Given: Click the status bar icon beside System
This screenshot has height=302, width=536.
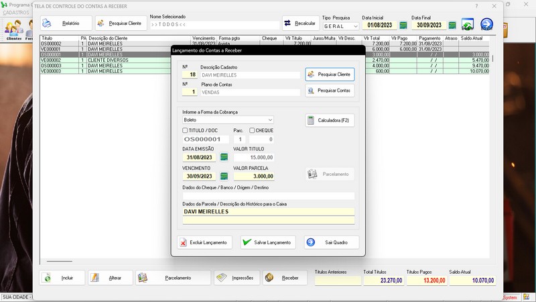Looking at the screenshot, I should coord(527,297).
